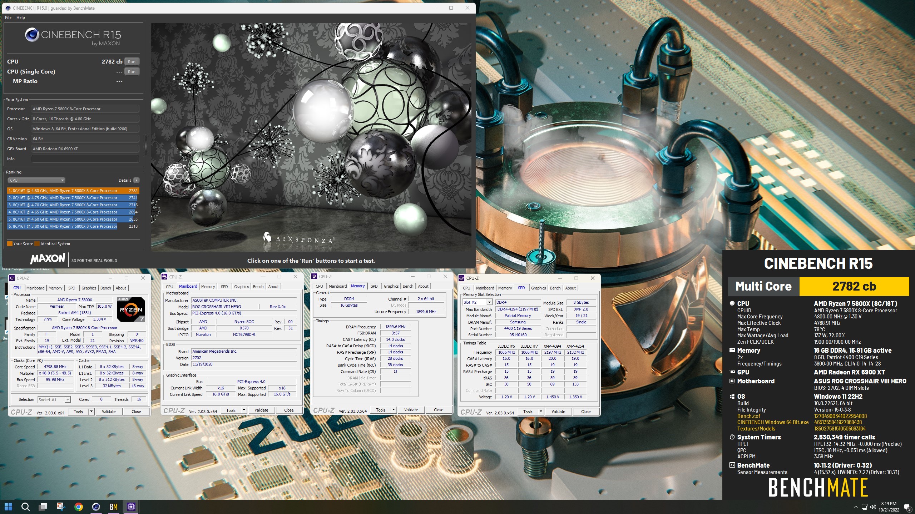Click Close in the Mainboard CPU-Z window

pyautogui.click(x=289, y=410)
